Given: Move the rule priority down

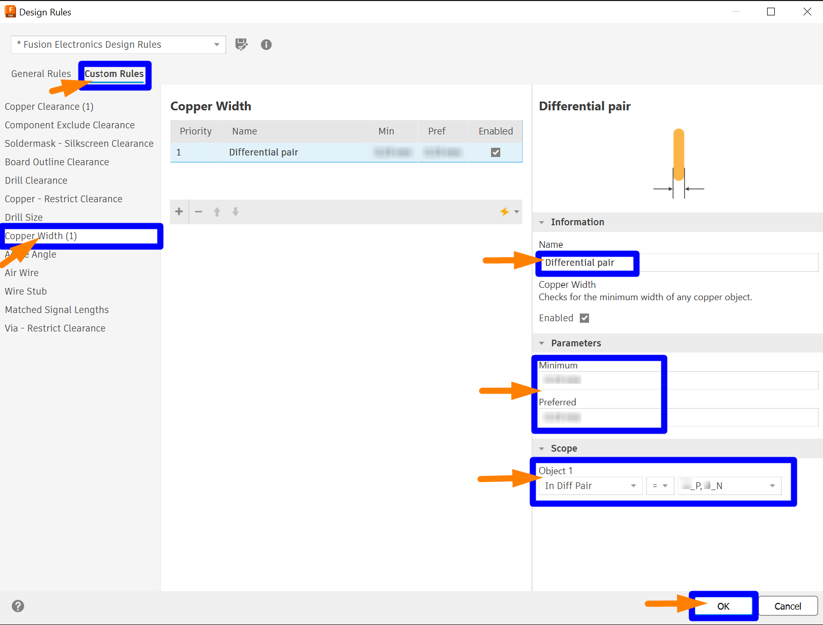Looking at the screenshot, I should click(235, 211).
